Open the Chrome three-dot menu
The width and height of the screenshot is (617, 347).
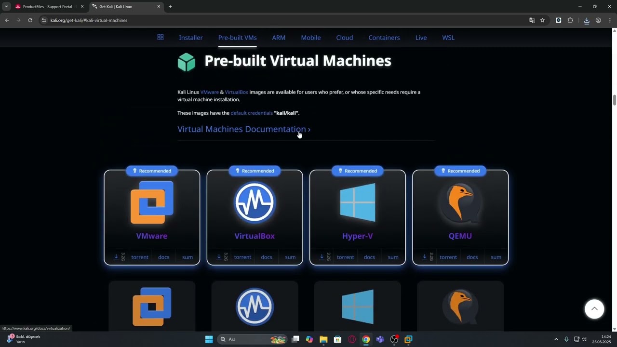coord(610,20)
